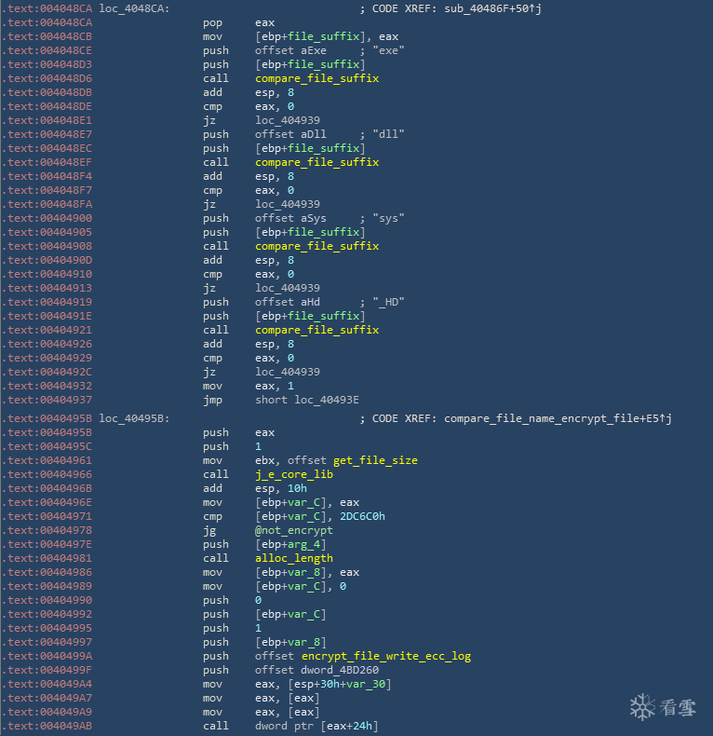Click the dword_4BD260 offset
This screenshot has height=736, width=713.
tap(340, 670)
